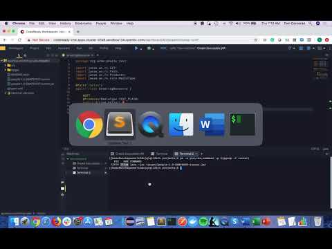Viewport: 332px width, 249px height.
Task: Click inside the terminal prompt area
Action: point(181,168)
